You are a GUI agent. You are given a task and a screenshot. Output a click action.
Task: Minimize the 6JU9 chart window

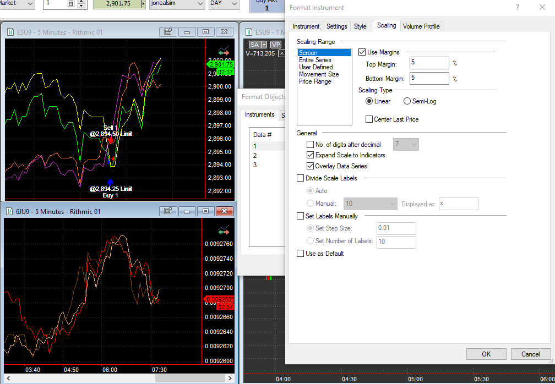pyautogui.click(x=187, y=211)
